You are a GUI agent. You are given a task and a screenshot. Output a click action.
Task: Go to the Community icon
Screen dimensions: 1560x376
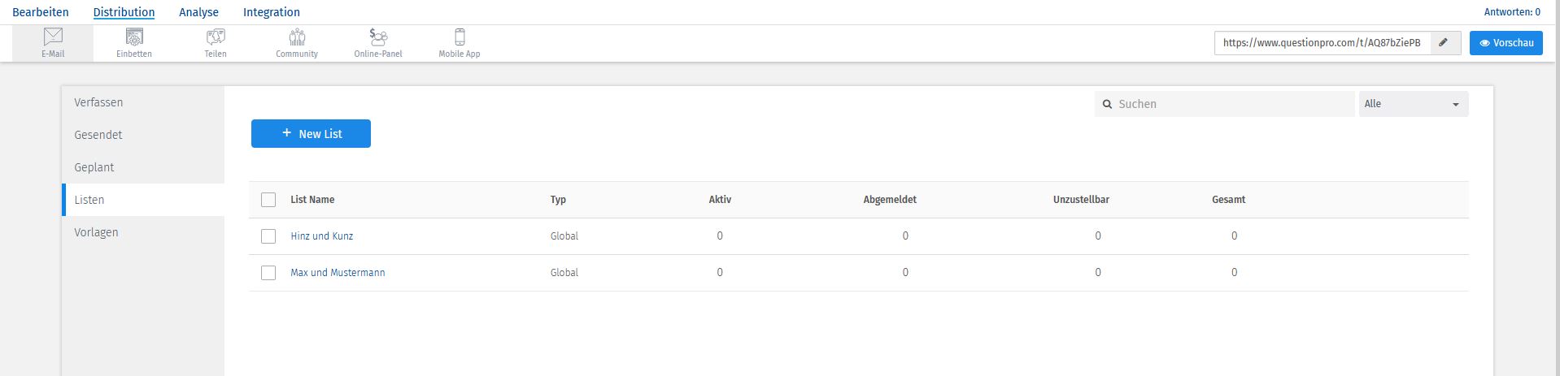coord(297,37)
